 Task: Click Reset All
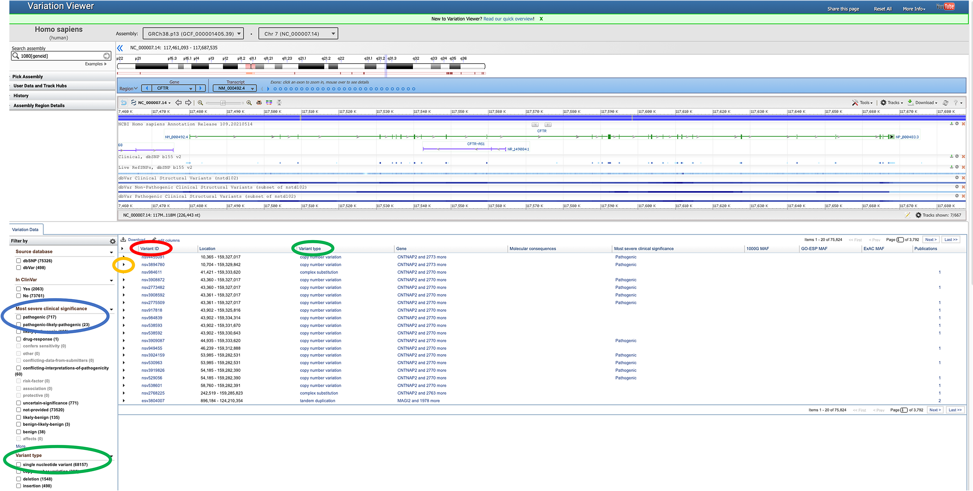coord(883,9)
